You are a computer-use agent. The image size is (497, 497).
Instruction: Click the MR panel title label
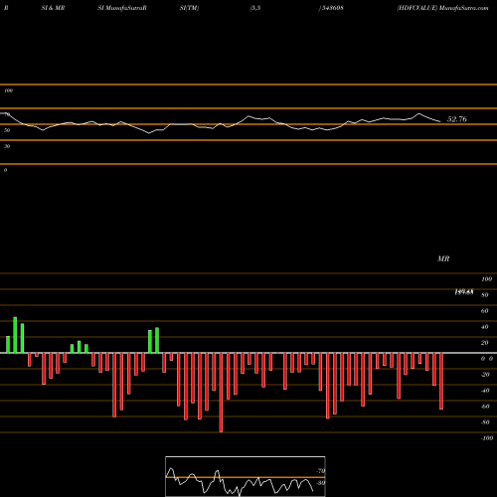point(443,258)
